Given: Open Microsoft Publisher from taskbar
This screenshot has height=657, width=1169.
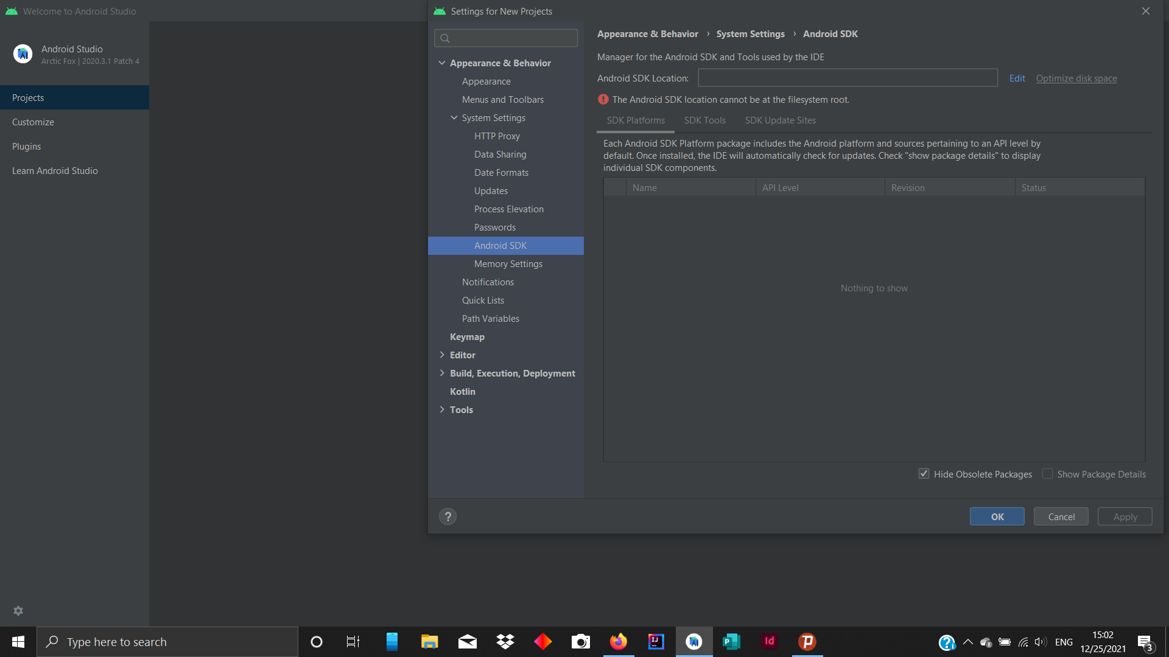Looking at the screenshot, I should click(731, 642).
